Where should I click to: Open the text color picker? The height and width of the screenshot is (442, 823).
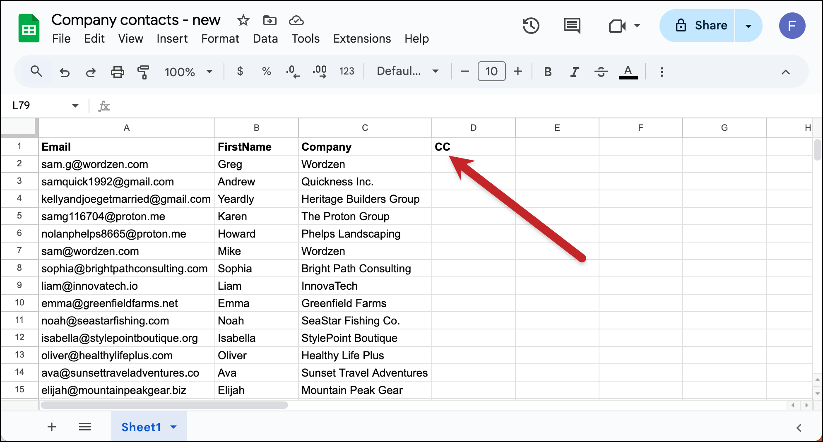tap(628, 72)
